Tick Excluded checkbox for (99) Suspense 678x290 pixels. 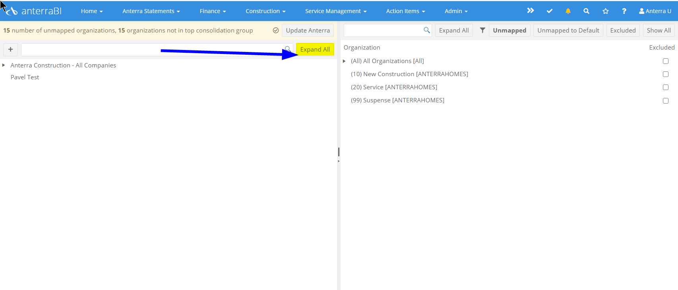(x=666, y=101)
